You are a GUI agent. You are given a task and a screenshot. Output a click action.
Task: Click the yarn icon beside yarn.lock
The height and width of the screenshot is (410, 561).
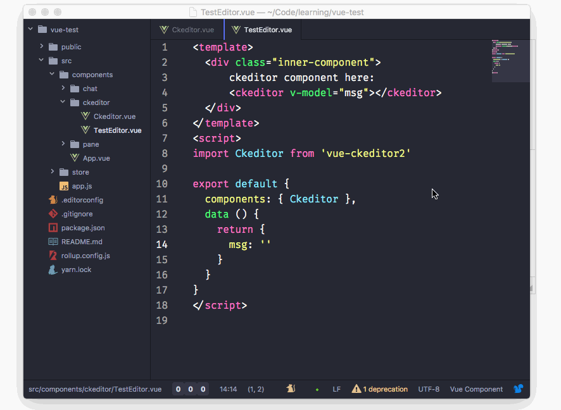(x=53, y=270)
